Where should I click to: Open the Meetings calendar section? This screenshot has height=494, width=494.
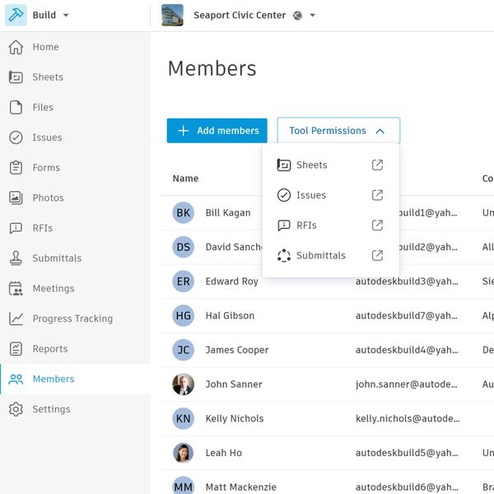click(53, 288)
